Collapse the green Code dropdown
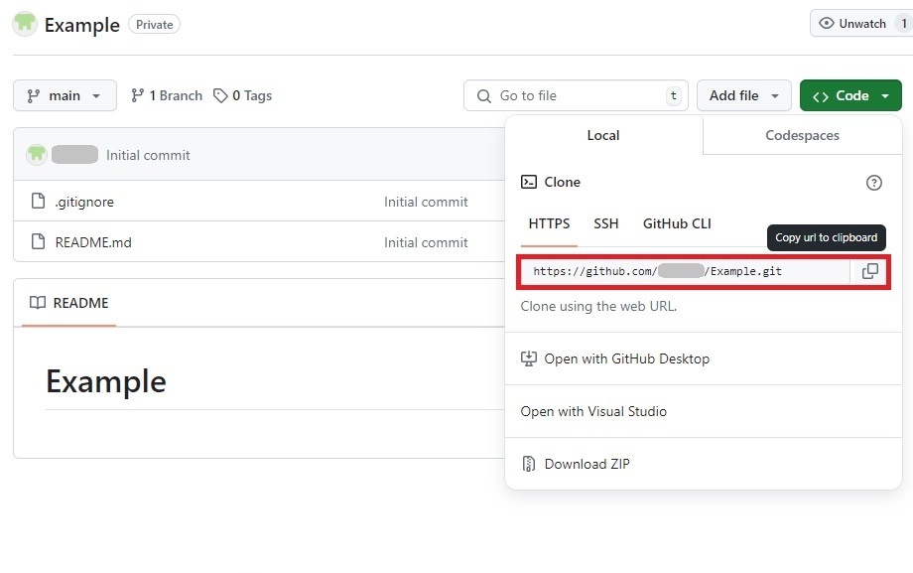913x573 pixels. (850, 95)
